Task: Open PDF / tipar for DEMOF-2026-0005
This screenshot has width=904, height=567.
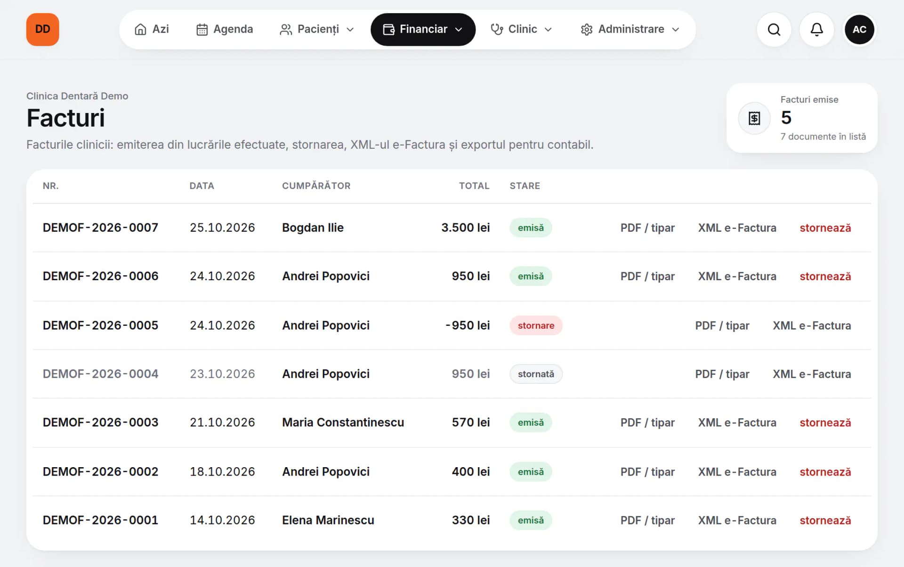Action: tap(722, 326)
